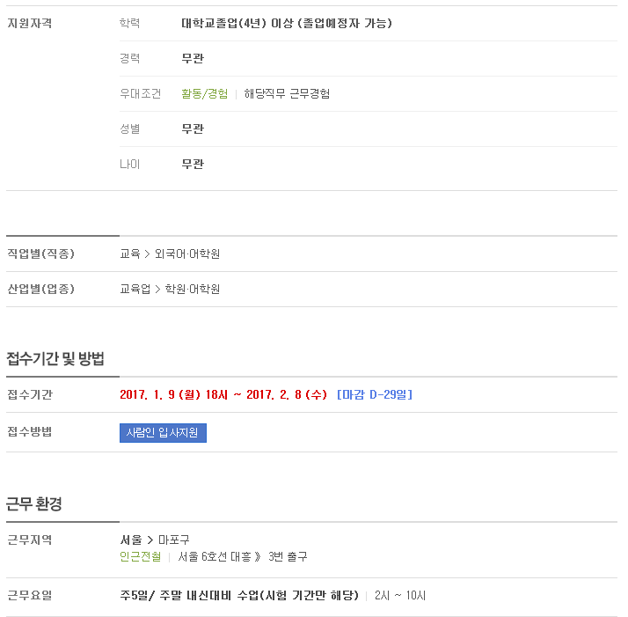Screen dimensions: 628x617
Task: Click the green 인근전철 label
Action: click(141, 557)
